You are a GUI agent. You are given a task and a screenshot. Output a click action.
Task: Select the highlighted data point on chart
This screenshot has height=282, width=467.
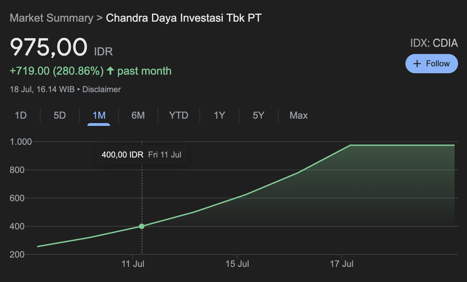point(141,226)
